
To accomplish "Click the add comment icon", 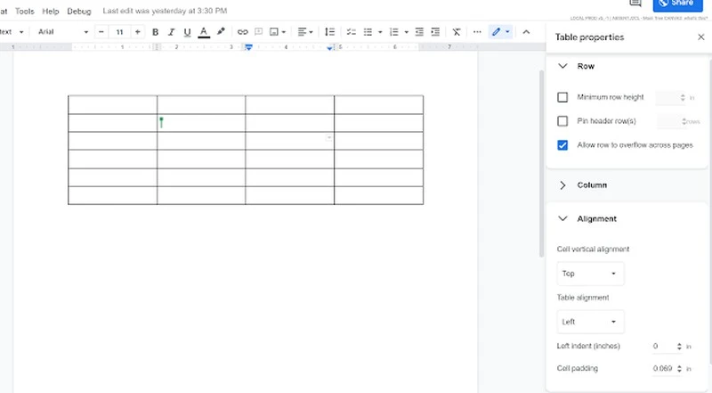I will 258,32.
